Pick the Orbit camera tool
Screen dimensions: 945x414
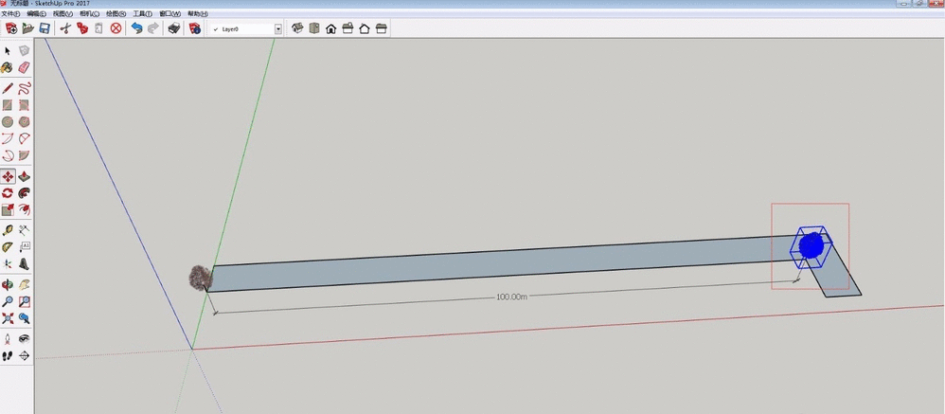coord(8,283)
